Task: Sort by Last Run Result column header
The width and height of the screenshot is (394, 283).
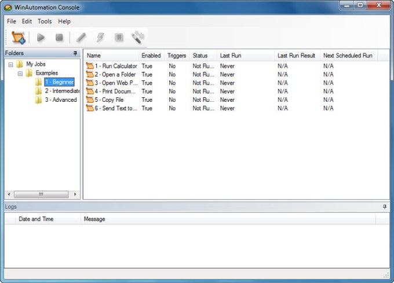Action: 297,56
